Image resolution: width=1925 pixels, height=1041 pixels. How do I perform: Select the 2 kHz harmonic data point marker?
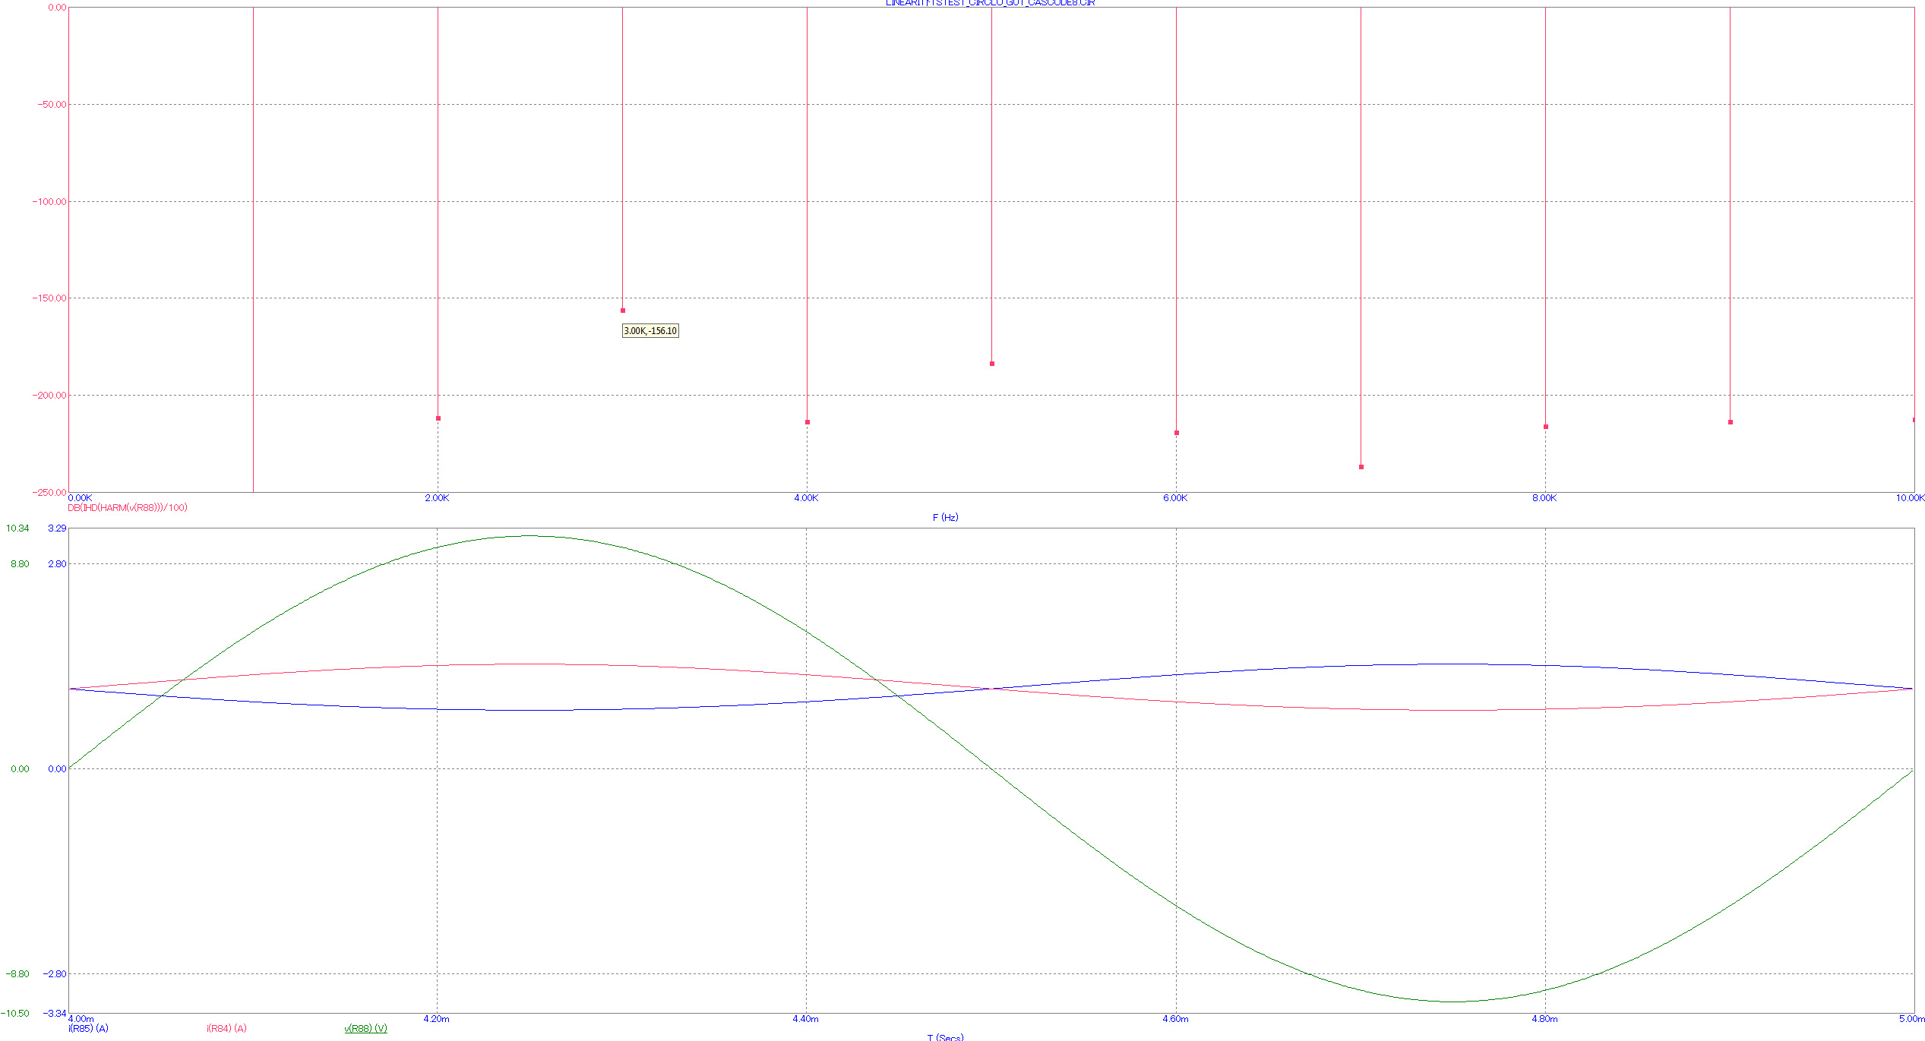pos(438,418)
